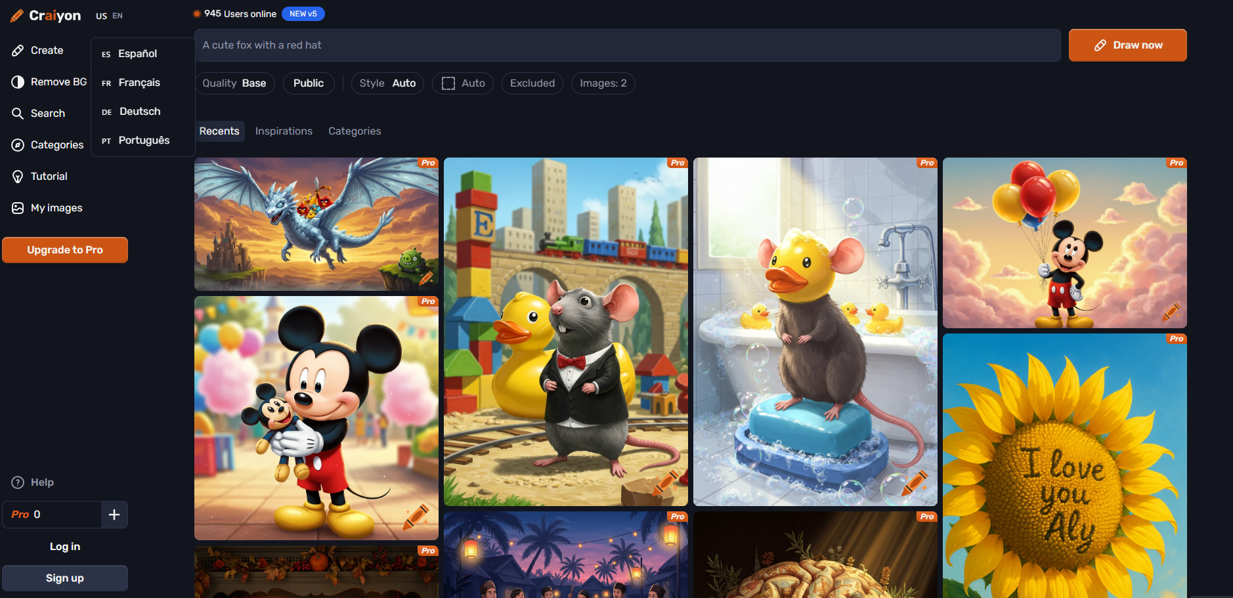This screenshot has width=1233, height=598.
Task: Collapse the US EN language selector
Action: pos(109,16)
